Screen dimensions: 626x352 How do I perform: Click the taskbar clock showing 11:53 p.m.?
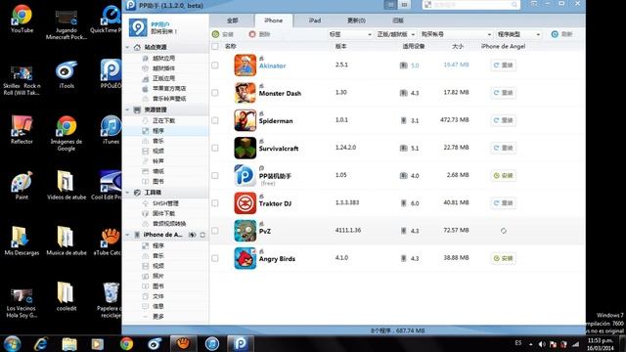[600, 344]
